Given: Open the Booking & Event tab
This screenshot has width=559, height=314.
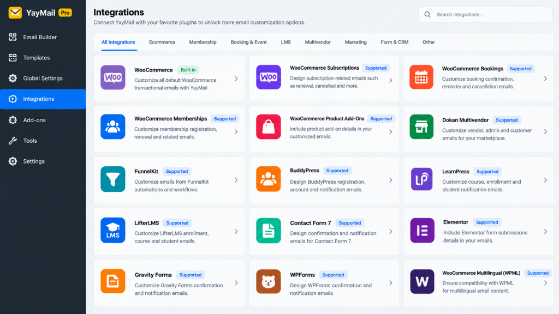Looking at the screenshot, I should [248, 42].
